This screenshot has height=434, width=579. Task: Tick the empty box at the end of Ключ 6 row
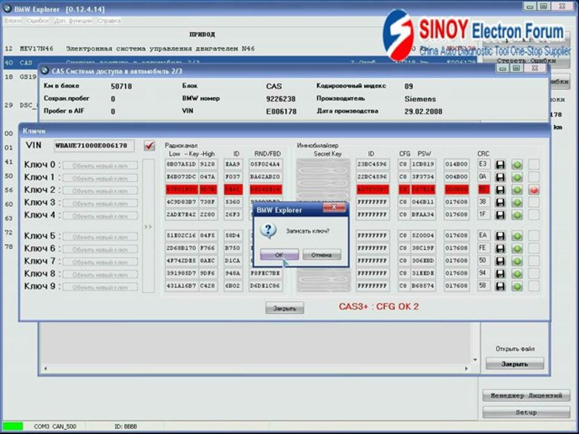[x=534, y=248]
